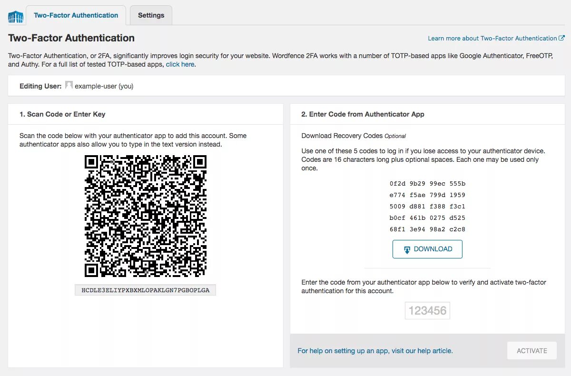
Task: Click the example-user avatar icon
Action: click(x=69, y=85)
